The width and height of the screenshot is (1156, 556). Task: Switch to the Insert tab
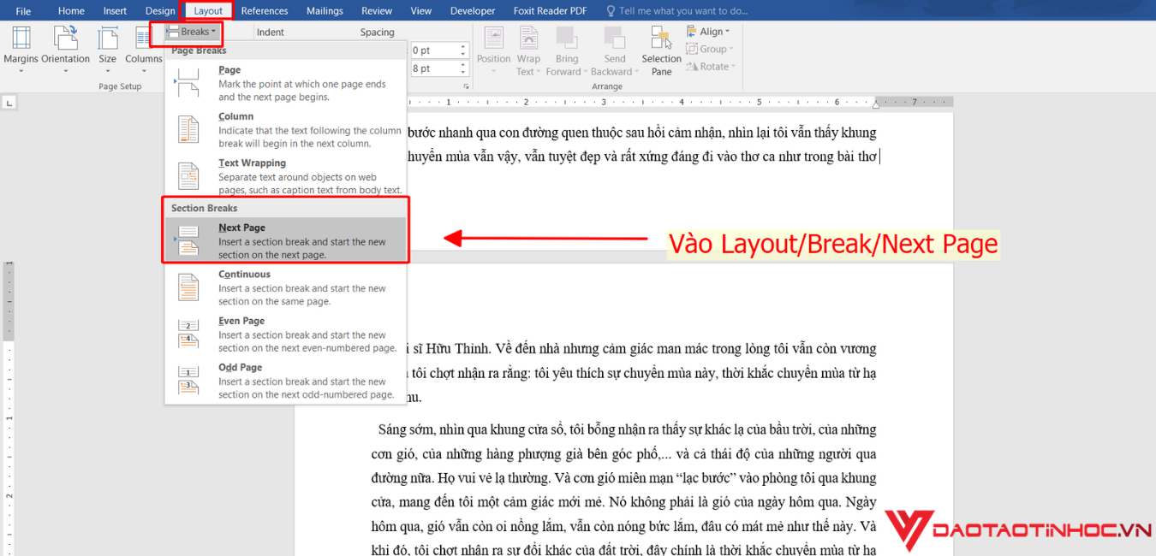click(x=115, y=11)
